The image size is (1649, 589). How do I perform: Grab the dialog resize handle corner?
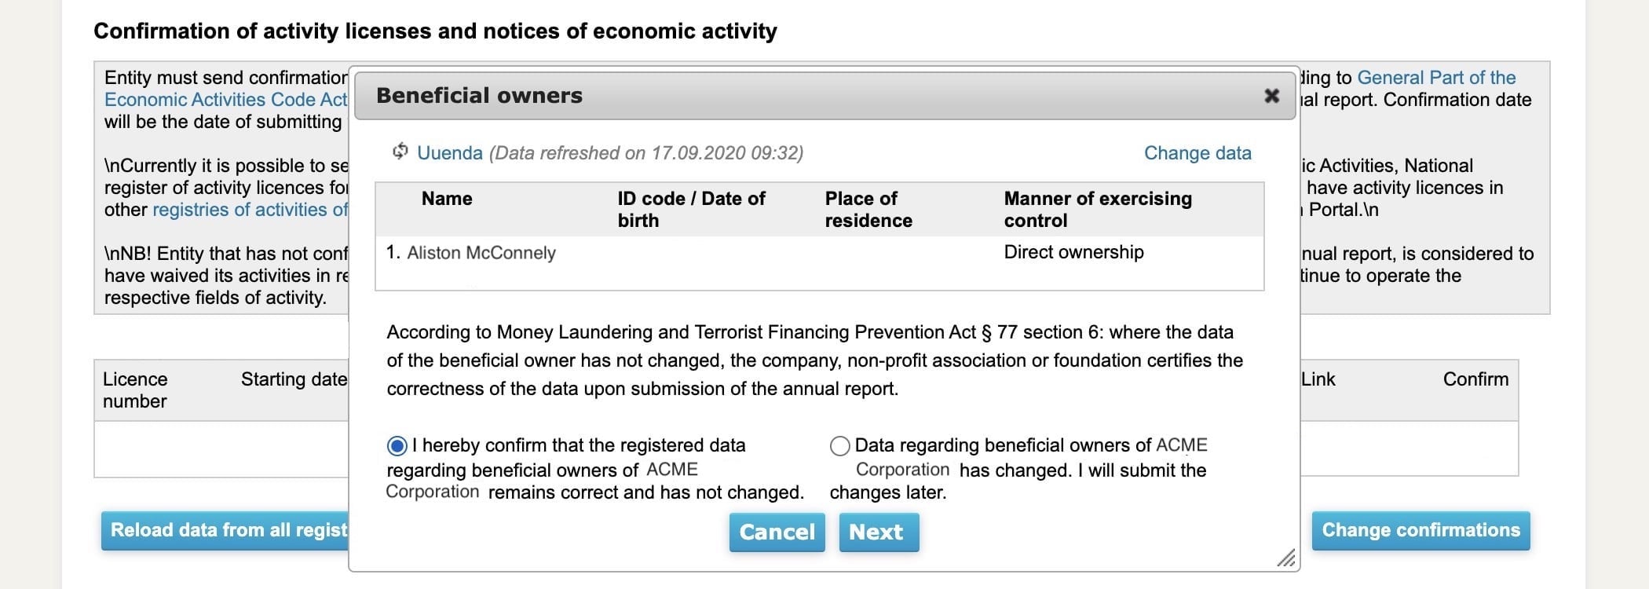click(x=1285, y=558)
